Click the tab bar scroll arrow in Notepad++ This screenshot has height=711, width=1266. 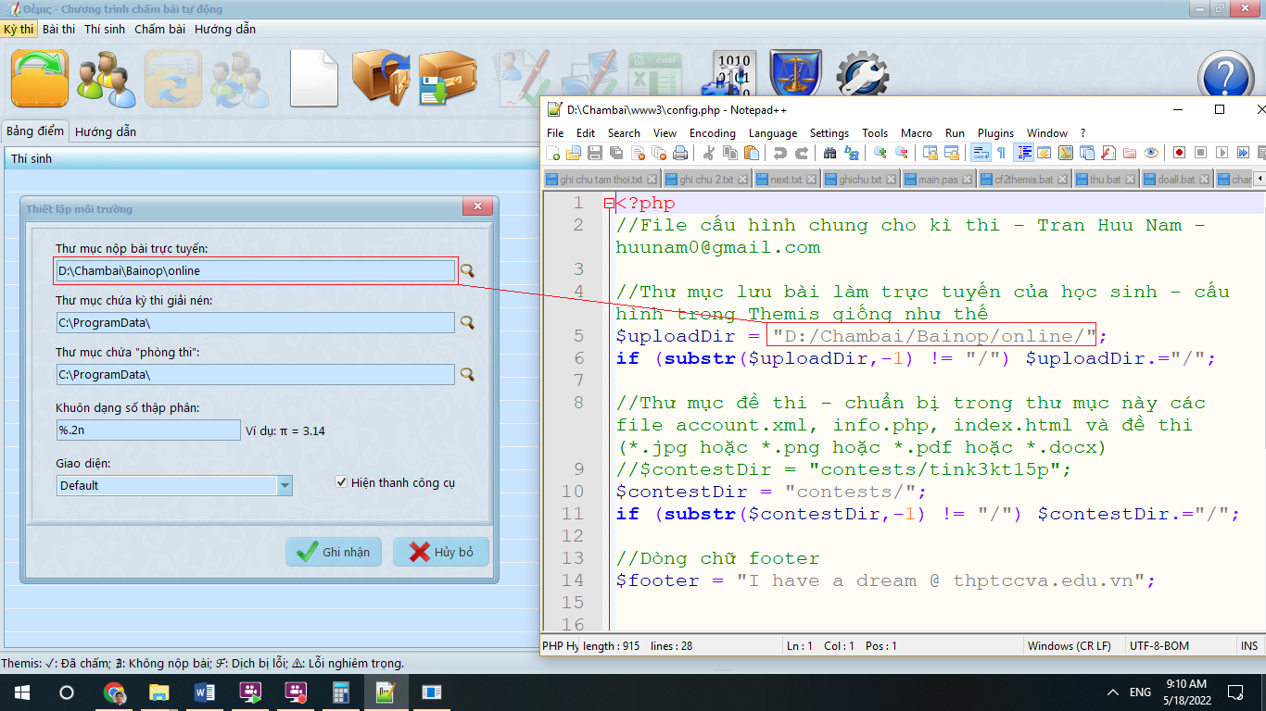1260,179
